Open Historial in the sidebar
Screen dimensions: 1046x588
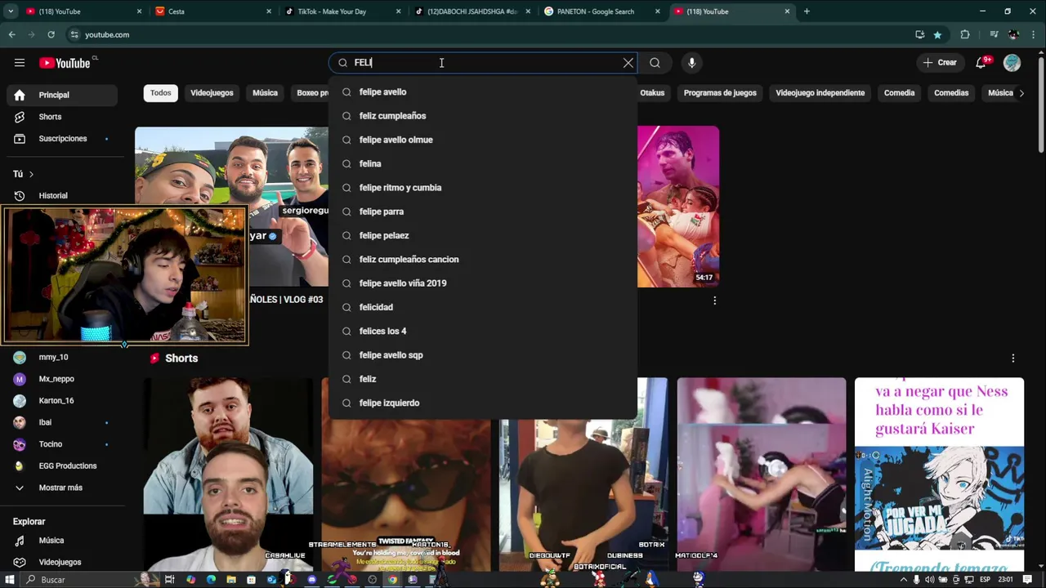click(62, 196)
